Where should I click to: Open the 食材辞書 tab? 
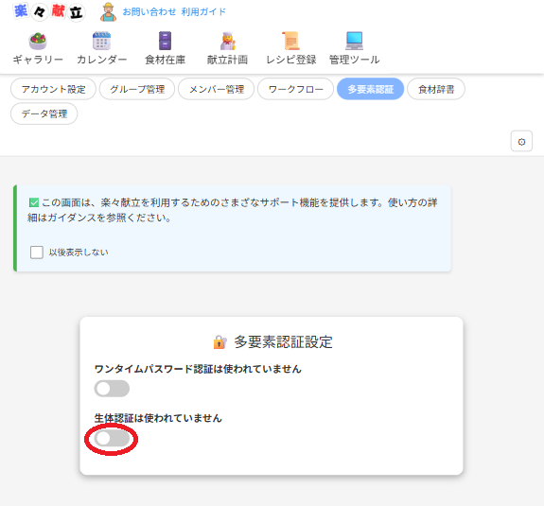point(436,89)
